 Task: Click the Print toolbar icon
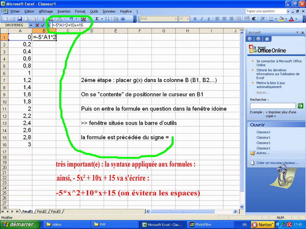(42, 19)
